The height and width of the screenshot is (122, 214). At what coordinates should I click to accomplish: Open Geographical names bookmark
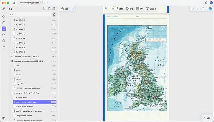35,116
